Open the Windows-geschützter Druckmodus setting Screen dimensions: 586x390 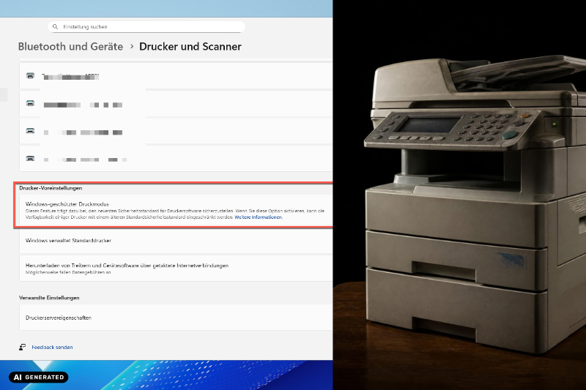coord(176,211)
